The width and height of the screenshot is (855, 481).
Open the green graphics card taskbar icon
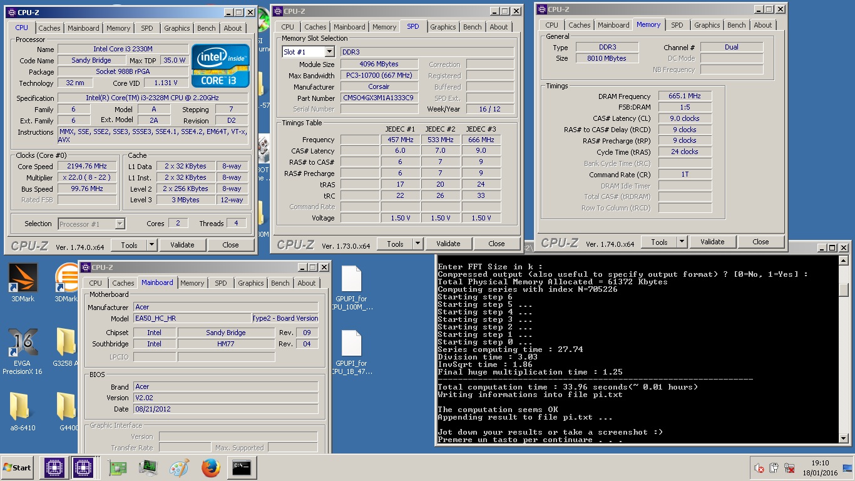(x=117, y=467)
